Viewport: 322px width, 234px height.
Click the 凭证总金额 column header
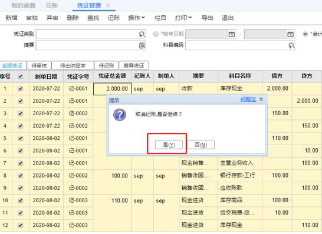(x=112, y=76)
